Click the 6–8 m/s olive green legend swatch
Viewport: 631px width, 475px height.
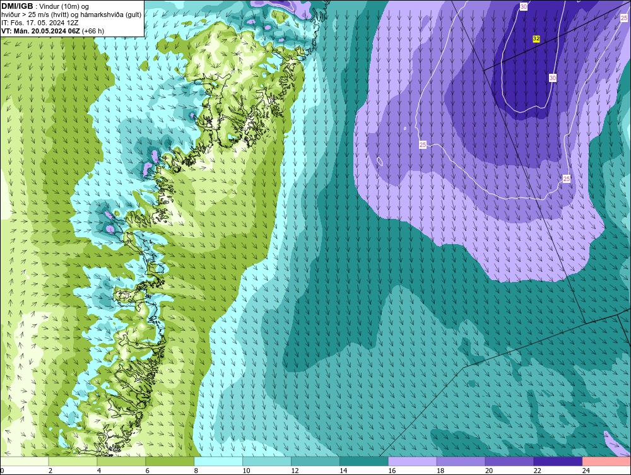pyautogui.click(x=170, y=461)
